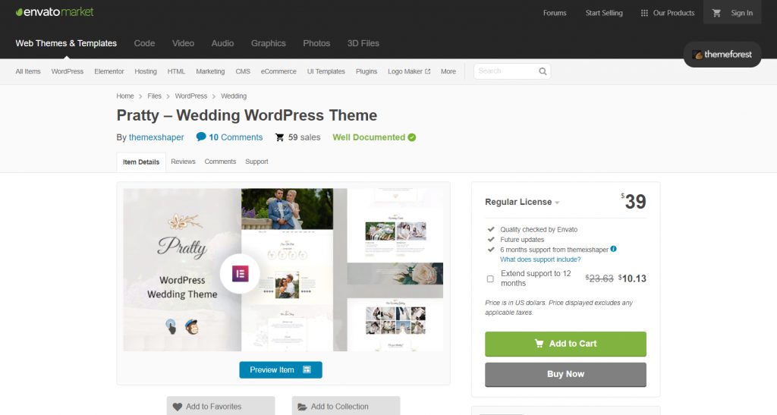
Task: Open the shopping cart icon in header
Action: [716, 13]
